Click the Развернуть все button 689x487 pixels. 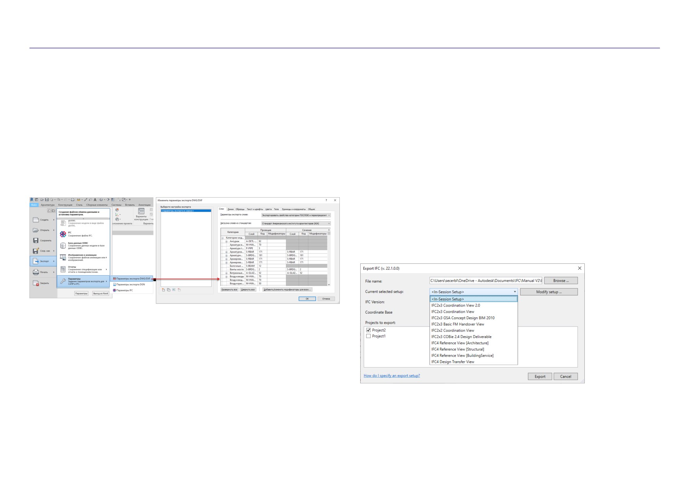[229, 290]
